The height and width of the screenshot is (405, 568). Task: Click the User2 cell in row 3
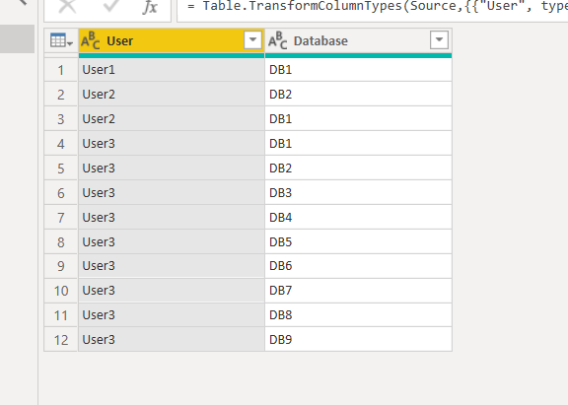coord(172,119)
